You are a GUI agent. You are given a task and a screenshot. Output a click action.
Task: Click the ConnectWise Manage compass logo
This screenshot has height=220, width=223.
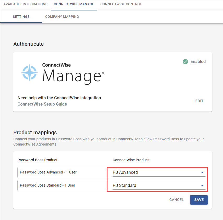coord(30,72)
